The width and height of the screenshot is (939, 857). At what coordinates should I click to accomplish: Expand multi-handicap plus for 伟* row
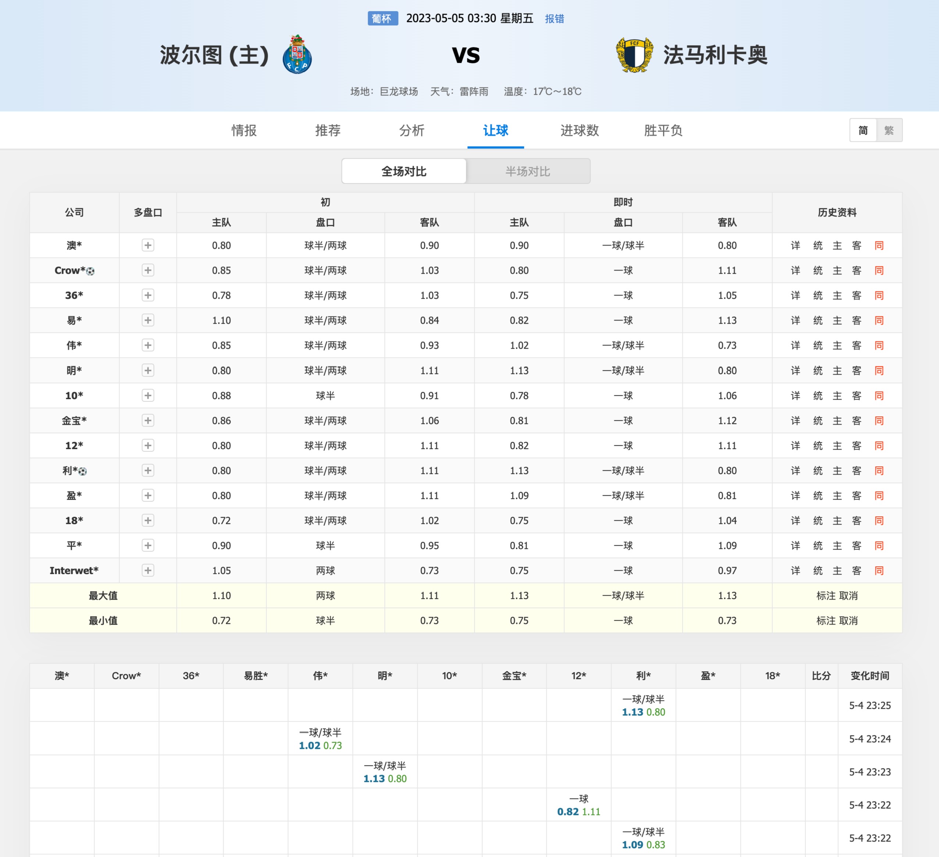coord(148,345)
